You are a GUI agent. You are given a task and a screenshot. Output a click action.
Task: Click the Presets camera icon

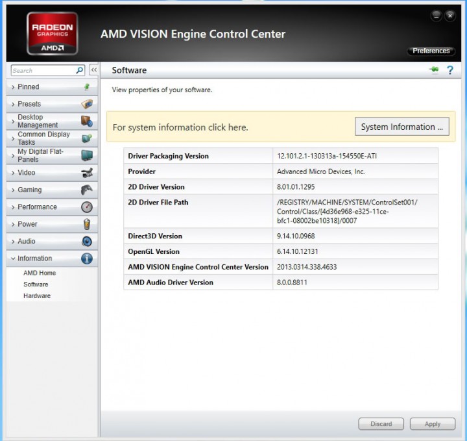pos(87,104)
